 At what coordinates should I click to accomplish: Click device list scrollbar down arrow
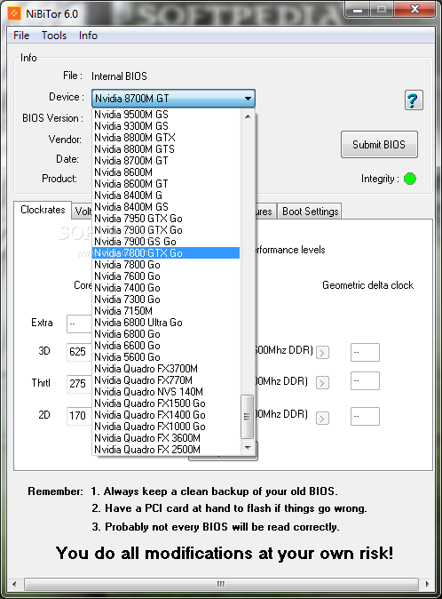[248, 448]
